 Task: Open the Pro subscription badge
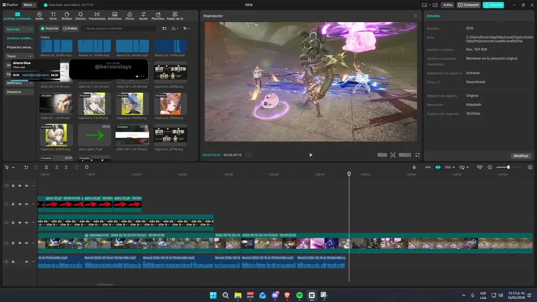447,5
